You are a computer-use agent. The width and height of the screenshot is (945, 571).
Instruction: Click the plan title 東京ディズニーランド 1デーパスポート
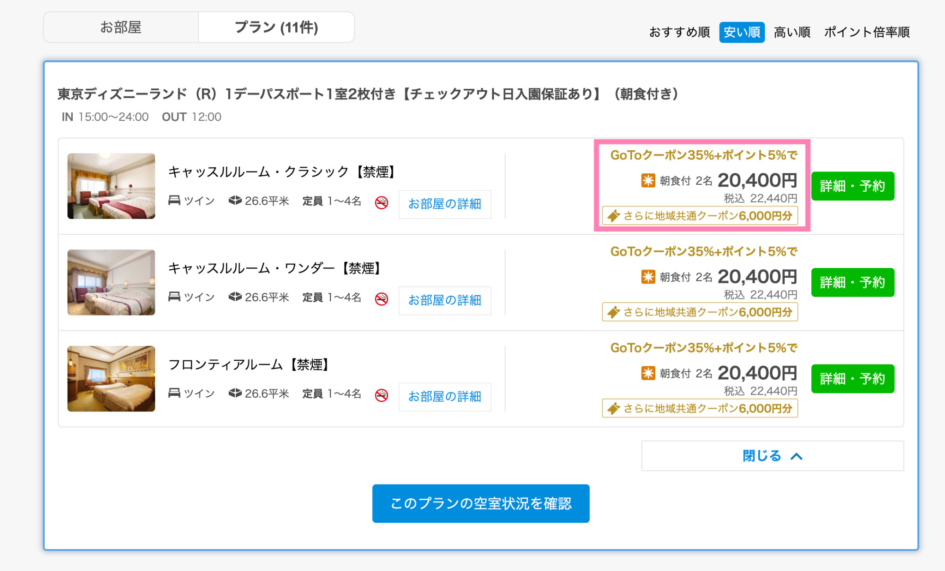(369, 94)
